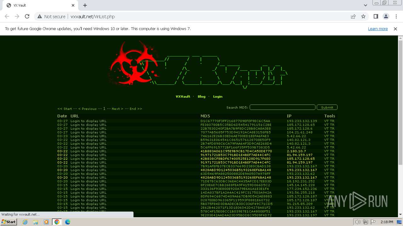
Task: Click VT link in the 2.180.10.7 row
Action: [x=326, y=151]
